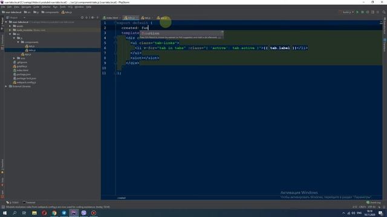The width and height of the screenshot is (387, 217).
Task: Open the Terminal tool window
Action: pos(29,203)
